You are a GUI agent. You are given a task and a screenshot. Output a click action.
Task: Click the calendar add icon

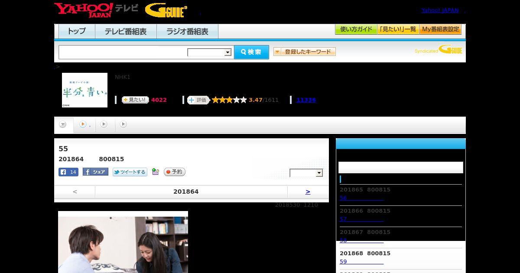[x=156, y=172]
